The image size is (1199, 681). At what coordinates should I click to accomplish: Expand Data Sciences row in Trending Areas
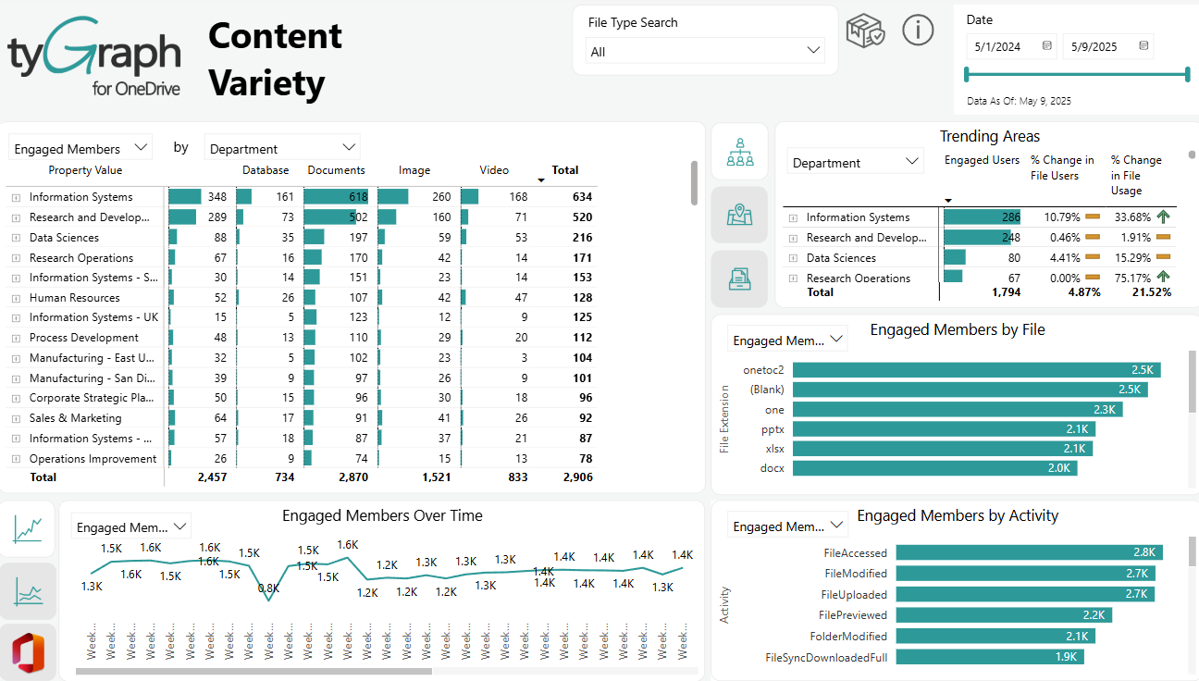click(793, 258)
